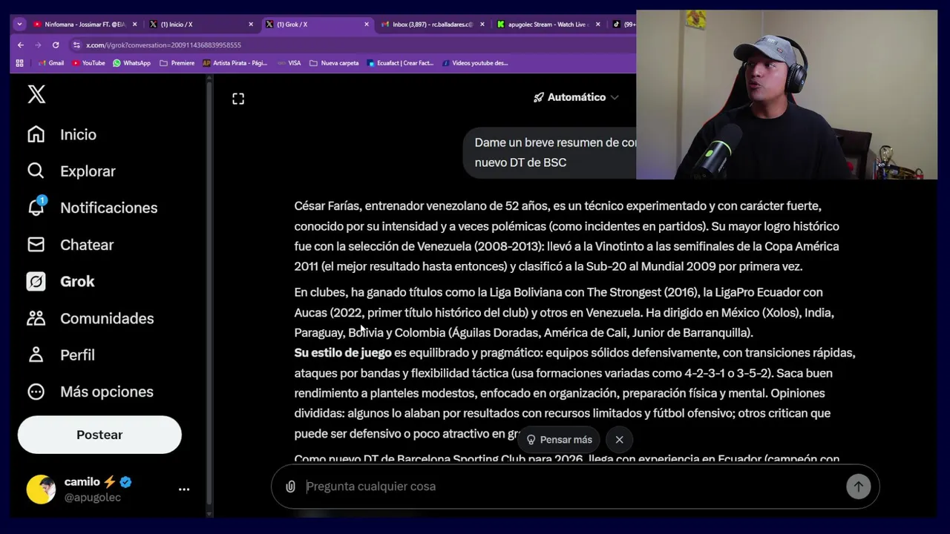Image resolution: width=950 pixels, height=534 pixels.
Task: Click the X logo in sidebar
Action: [36, 94]
